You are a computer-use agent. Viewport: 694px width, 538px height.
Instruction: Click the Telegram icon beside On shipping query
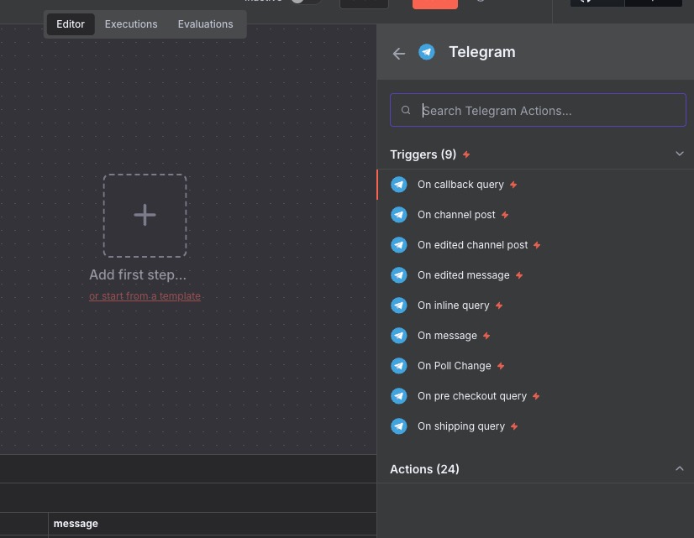(399, 426)
